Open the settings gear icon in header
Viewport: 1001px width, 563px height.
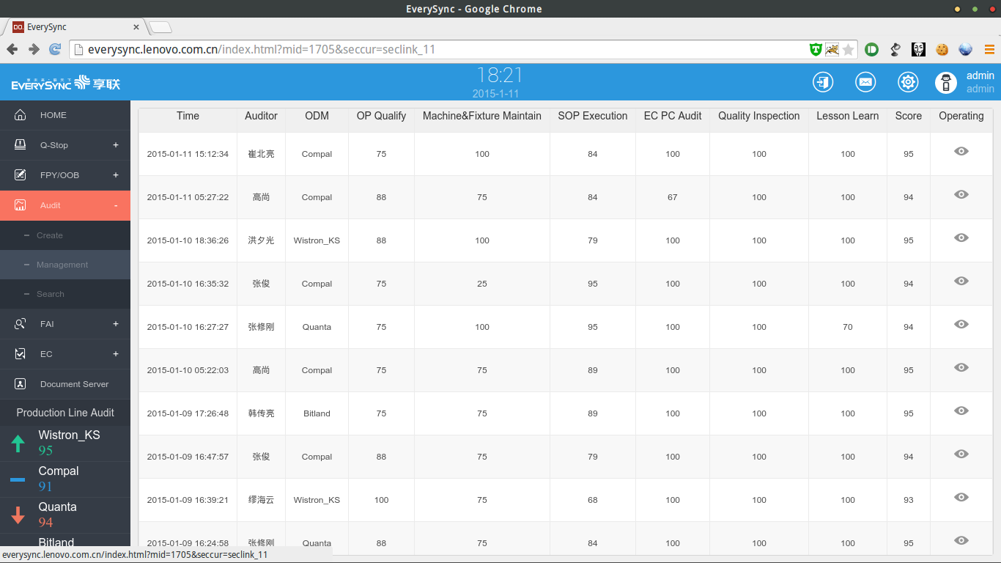point(908,82)
